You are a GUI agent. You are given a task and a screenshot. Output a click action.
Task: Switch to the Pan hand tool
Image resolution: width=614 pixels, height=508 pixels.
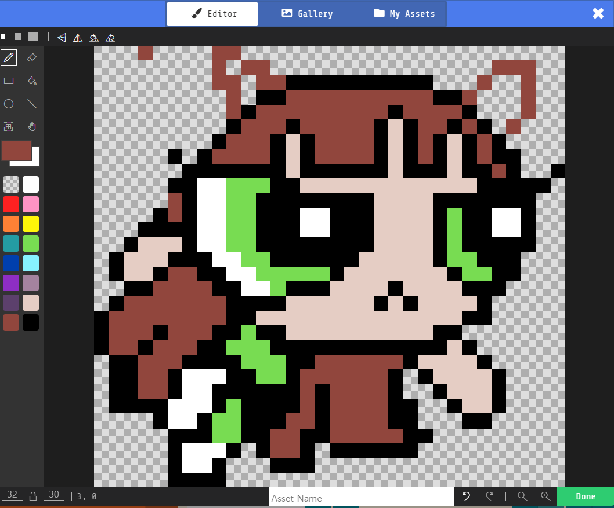32,126
